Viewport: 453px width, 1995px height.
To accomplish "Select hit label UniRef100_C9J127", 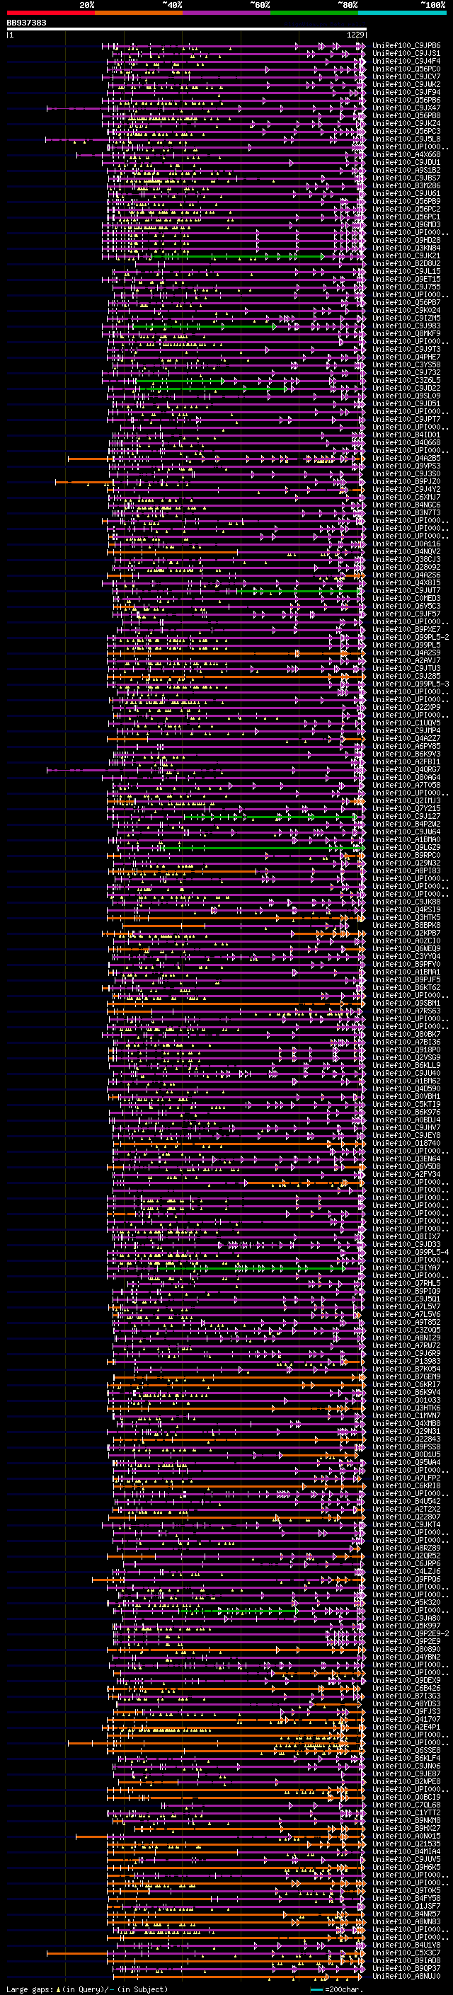I will pyautogui.click(x=406, y=816).
